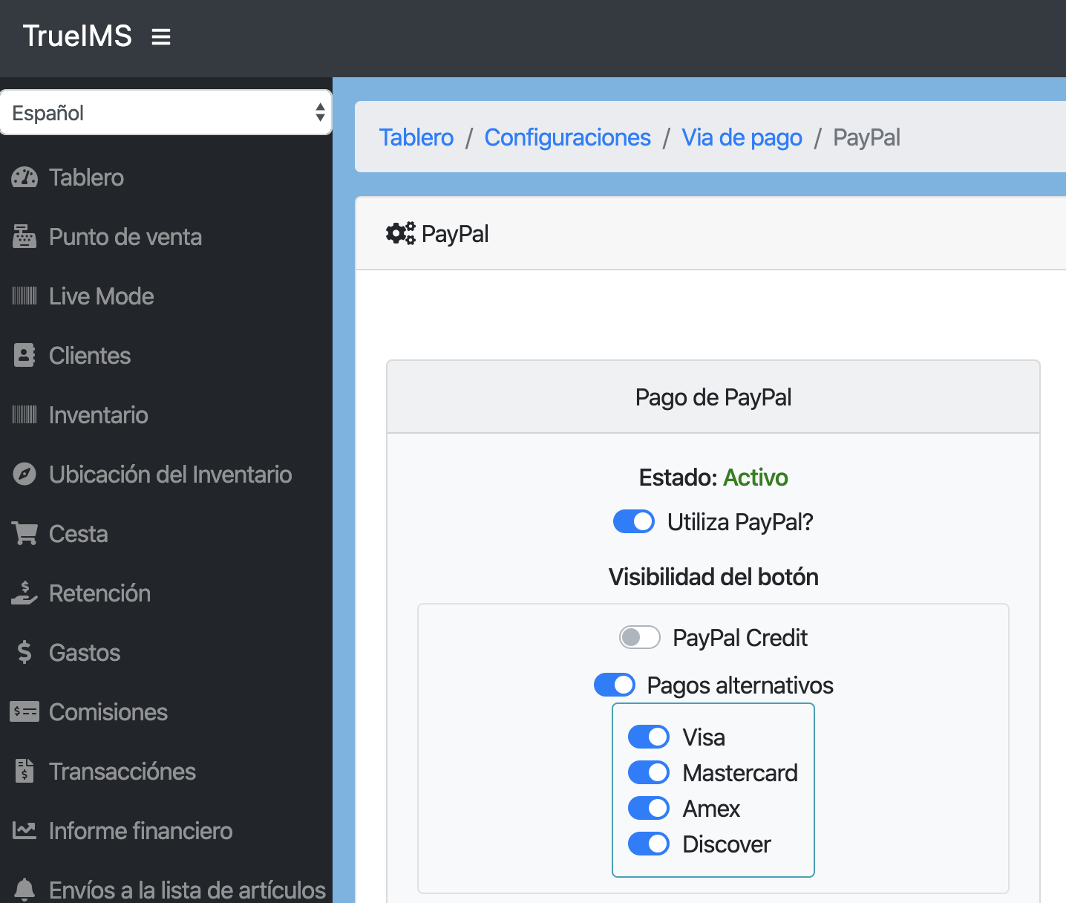1066x903 pixels.
Task: Open Inventario in the sidebar
Action: tap(99, 415)
